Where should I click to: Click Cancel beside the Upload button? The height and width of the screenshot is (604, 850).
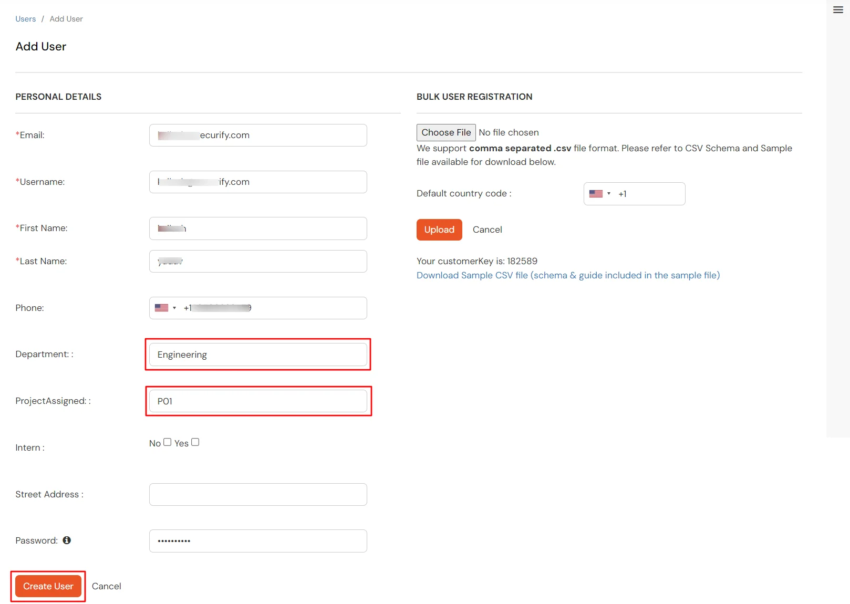487,230
